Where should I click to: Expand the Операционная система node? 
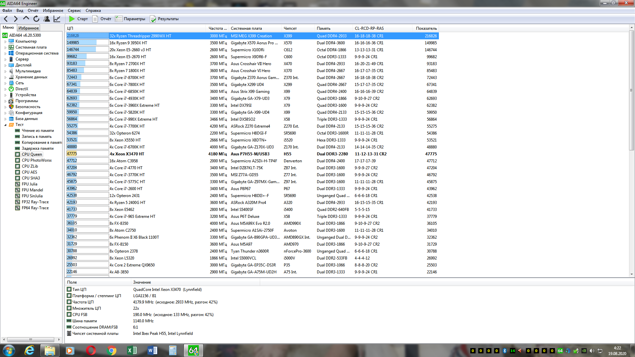click(5, 54)
